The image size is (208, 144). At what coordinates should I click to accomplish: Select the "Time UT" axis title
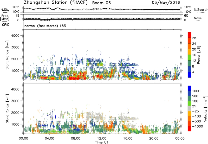coord(102,142)
